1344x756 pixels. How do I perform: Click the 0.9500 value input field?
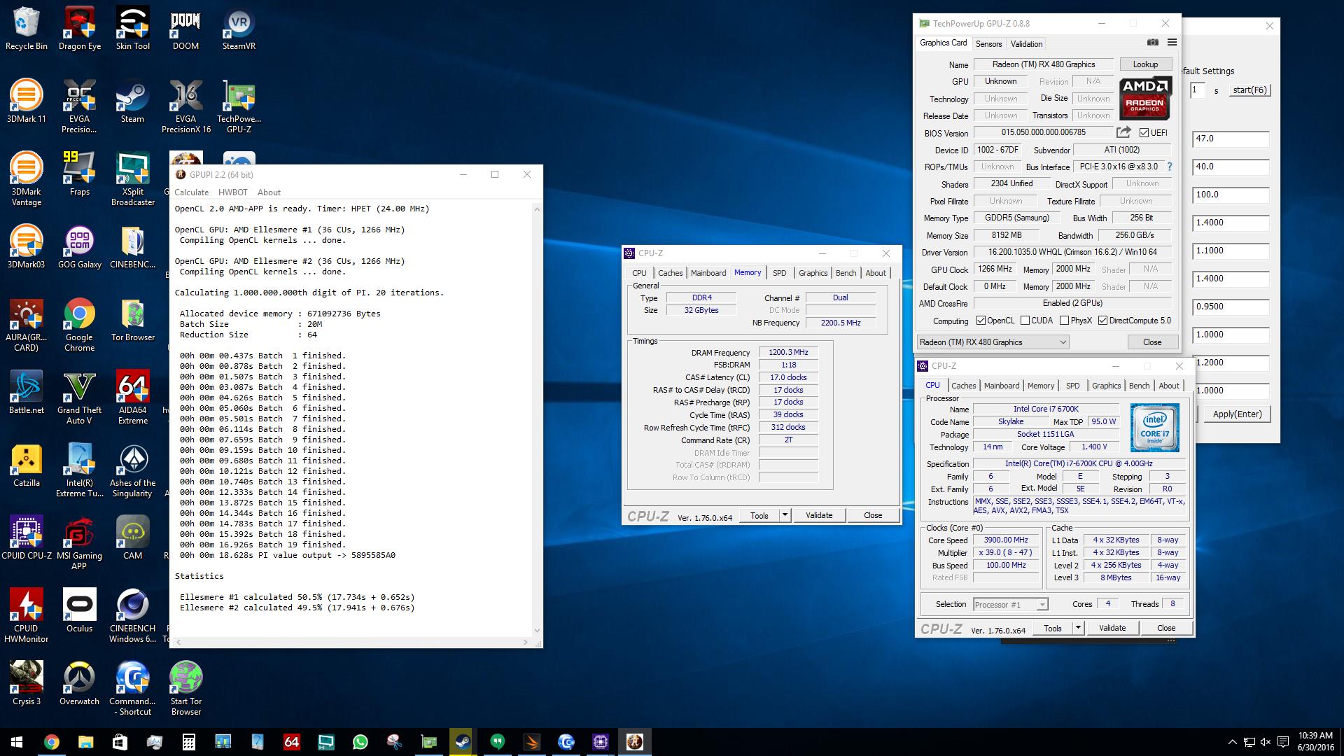(1230, 307)
